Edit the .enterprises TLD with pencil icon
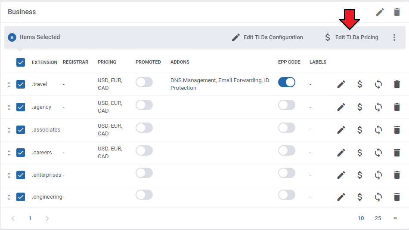This screenshot has width=409, height=230. coord(341,175)
